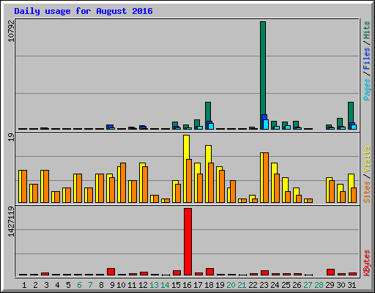
Task: Click the red KBytes bar for day 18
Action: pos(209,272)
